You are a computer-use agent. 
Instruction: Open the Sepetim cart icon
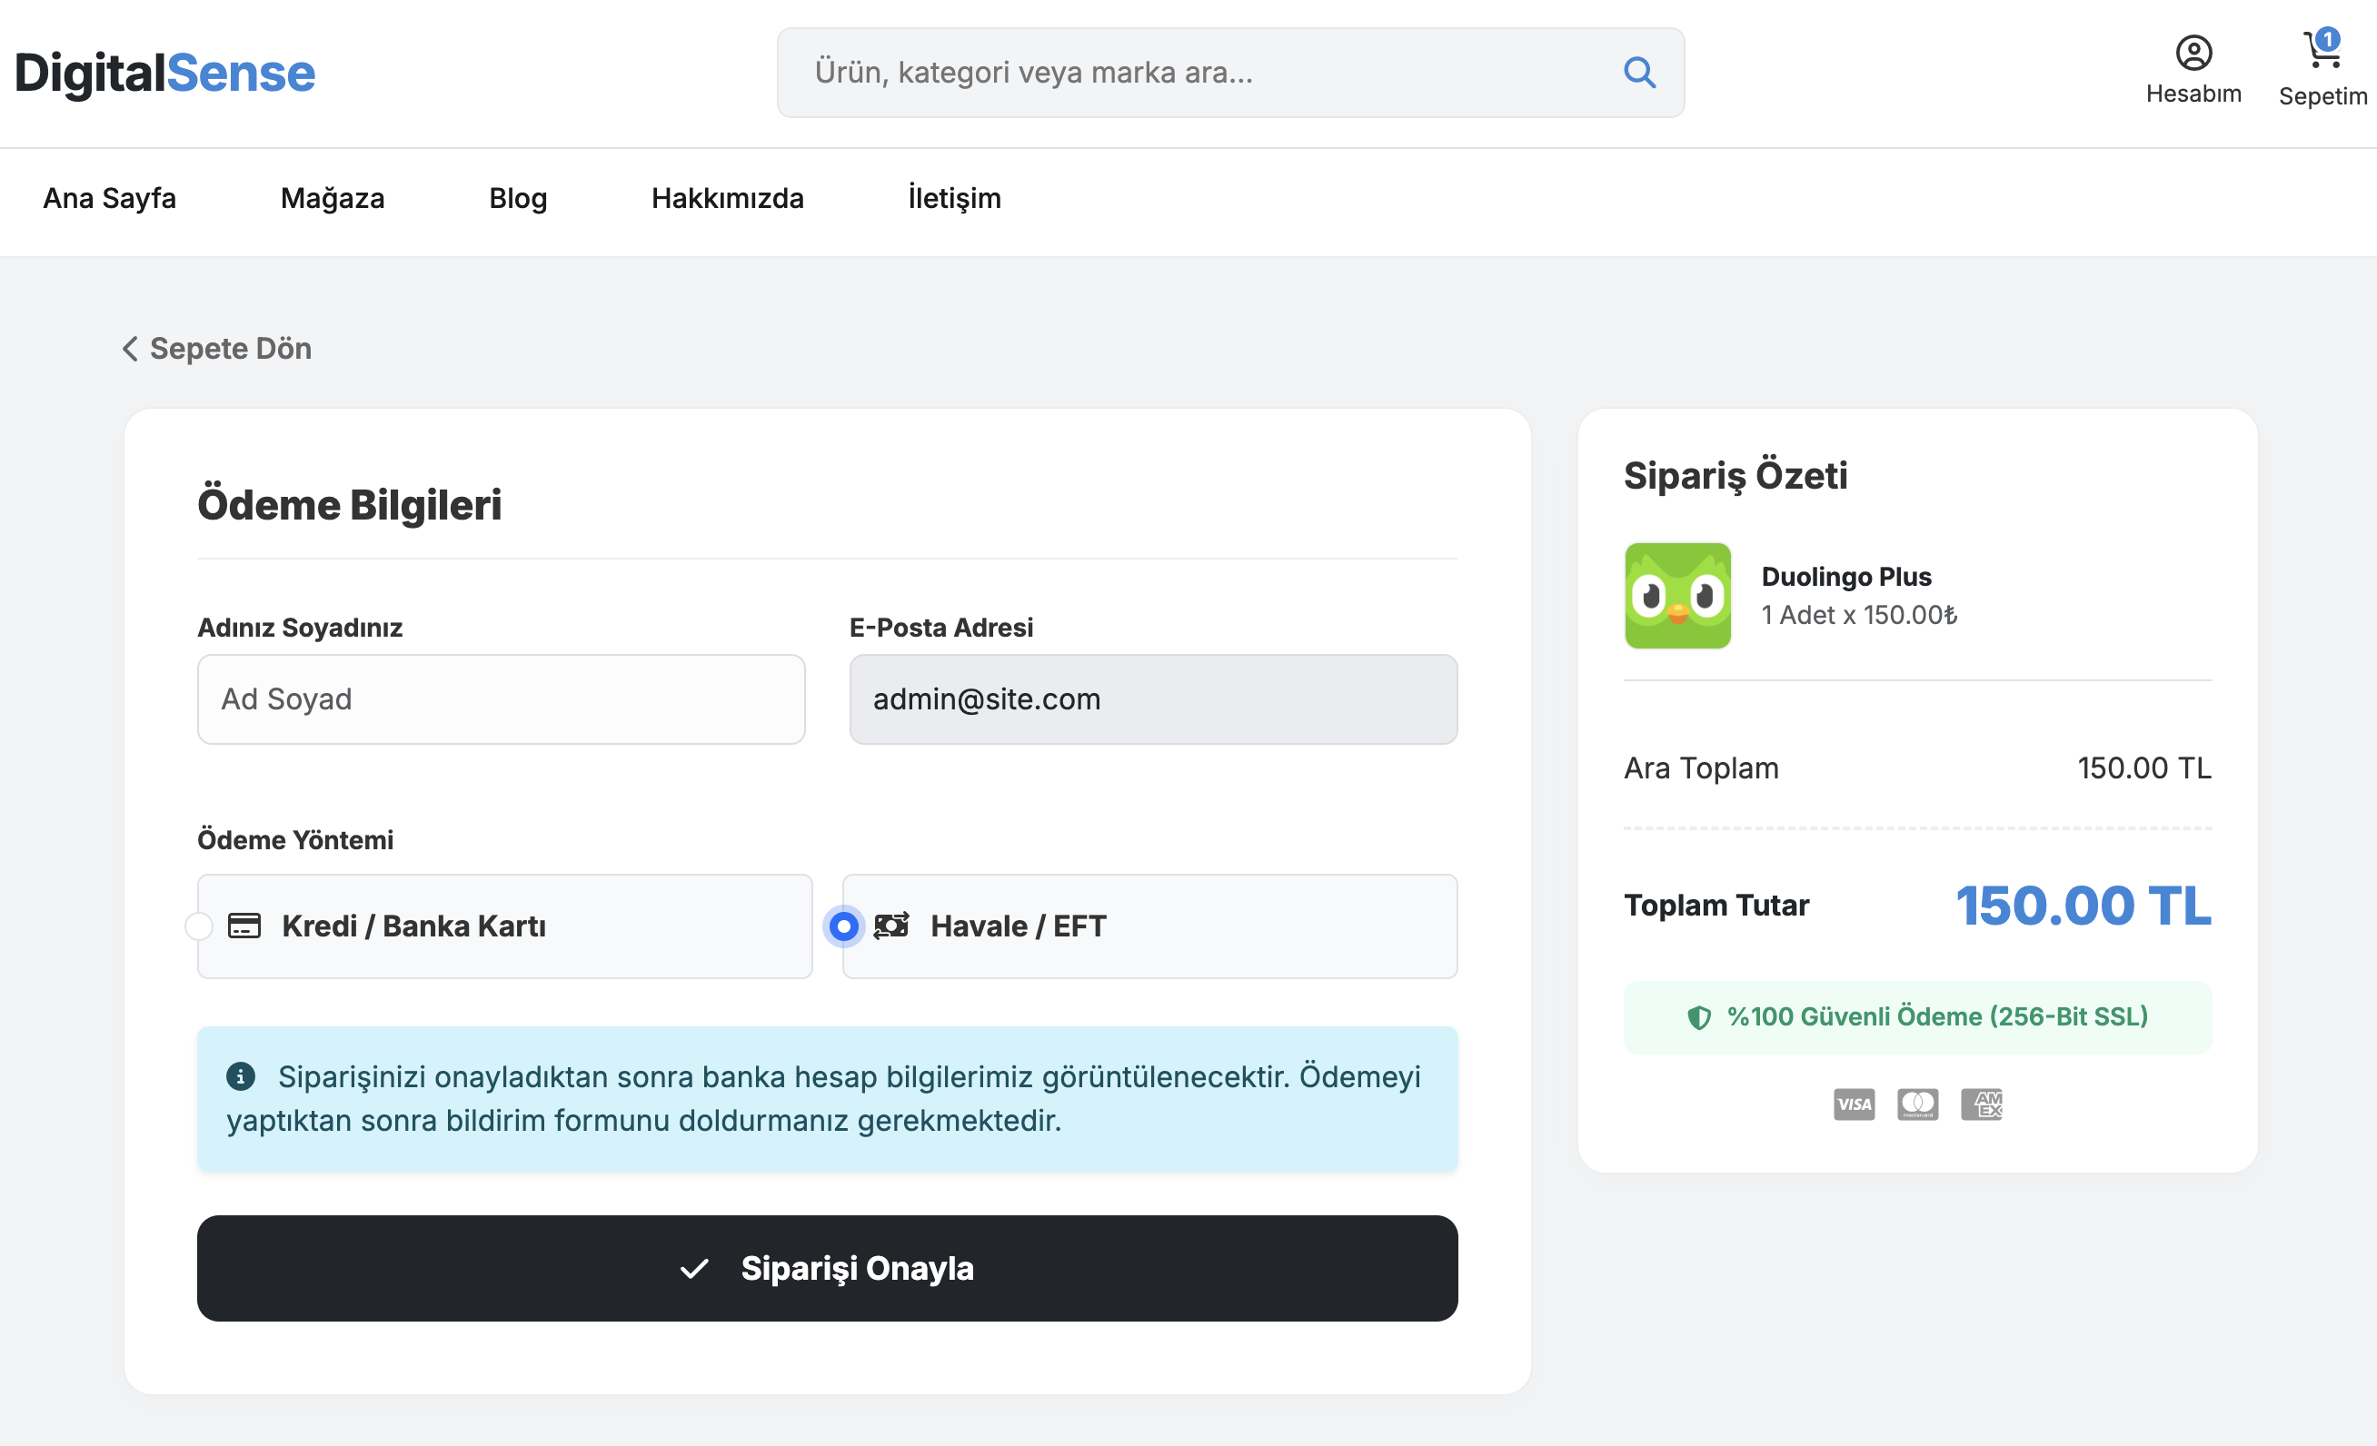point(2322,50)
